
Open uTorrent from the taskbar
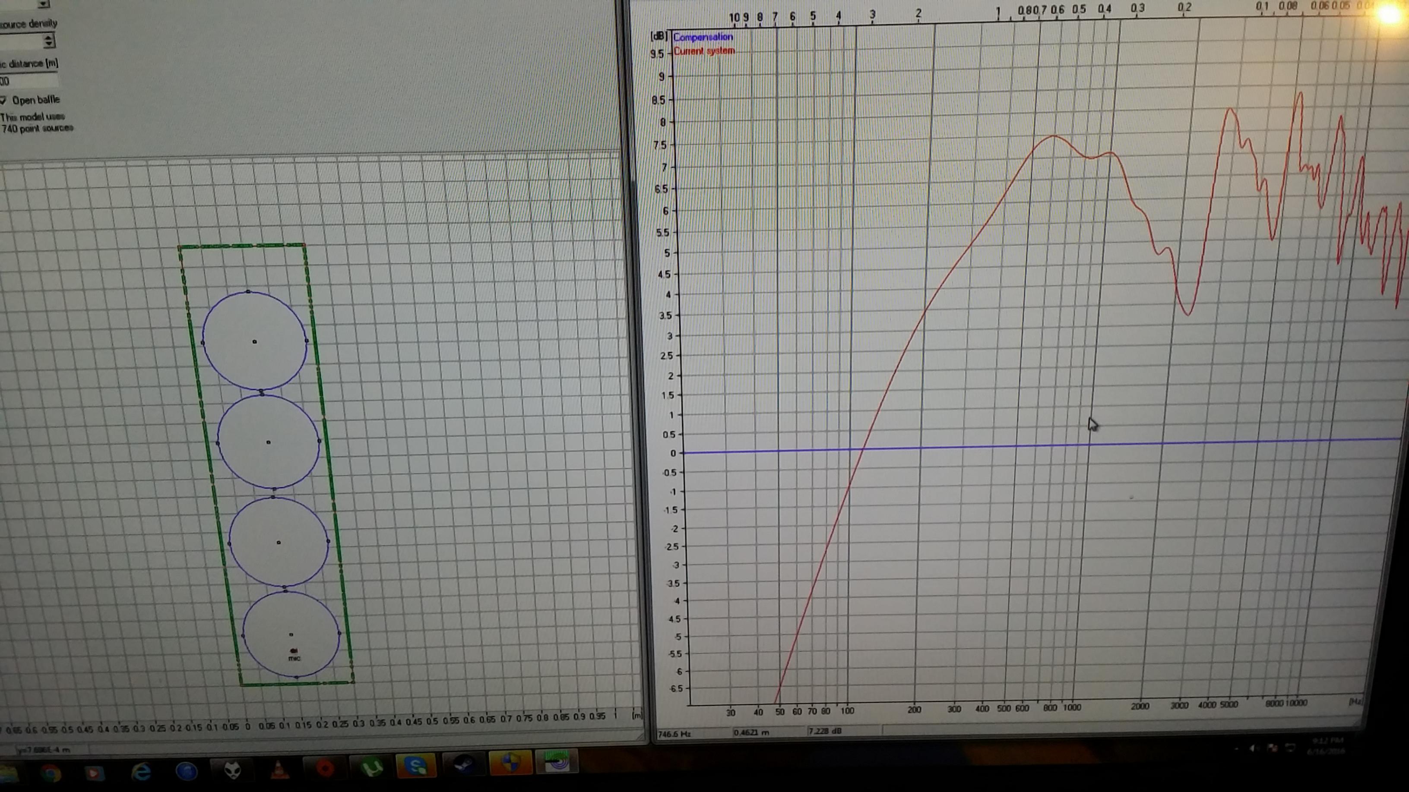(372, 767)
